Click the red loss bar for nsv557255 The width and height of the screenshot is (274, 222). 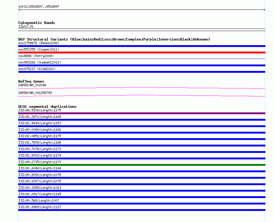coord(142,53)
